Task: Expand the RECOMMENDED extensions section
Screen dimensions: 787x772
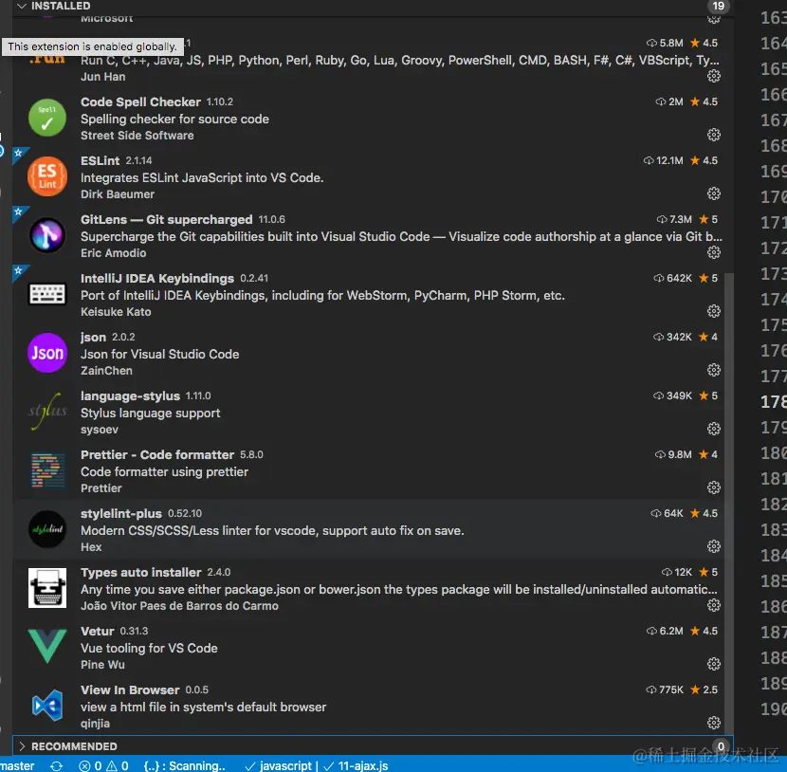Action: tap(22, 746)
